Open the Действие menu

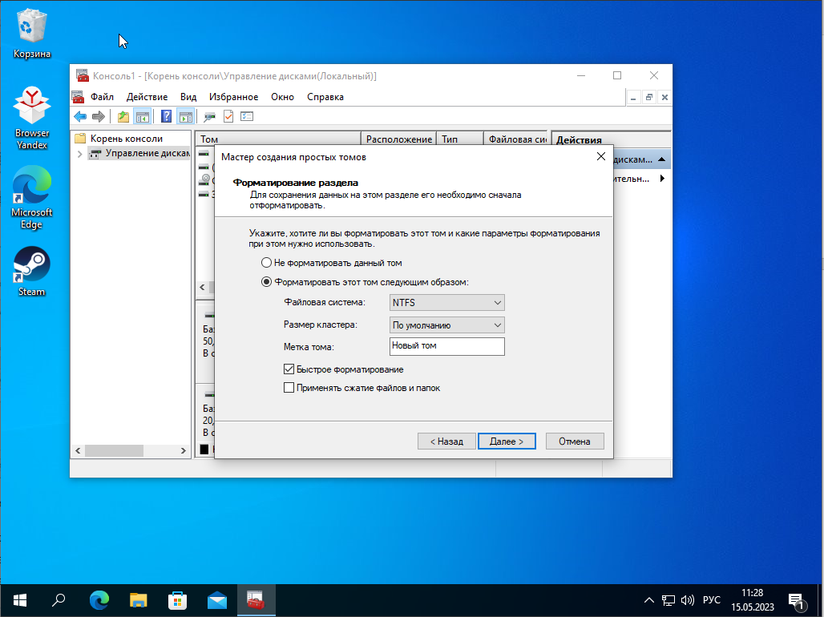(147, 97)
